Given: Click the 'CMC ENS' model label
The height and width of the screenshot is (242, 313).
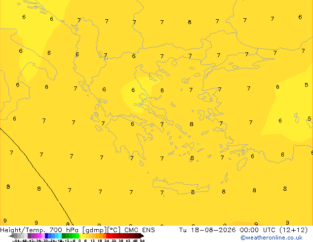Looking at the screenshot, I should coord(140,230).
